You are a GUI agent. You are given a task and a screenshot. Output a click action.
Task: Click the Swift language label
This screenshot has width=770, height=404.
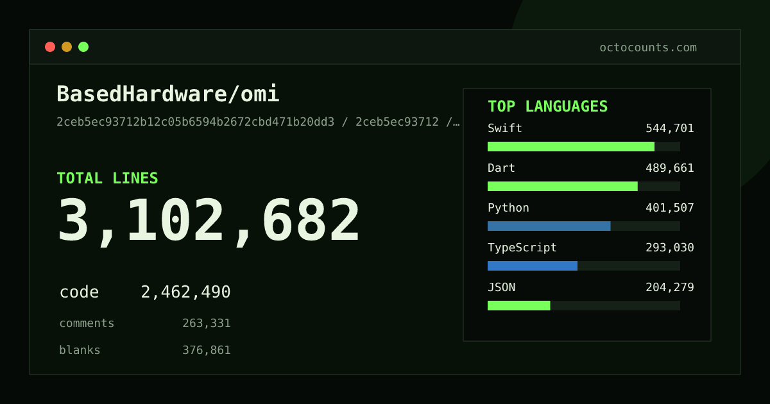click(505, 128)
